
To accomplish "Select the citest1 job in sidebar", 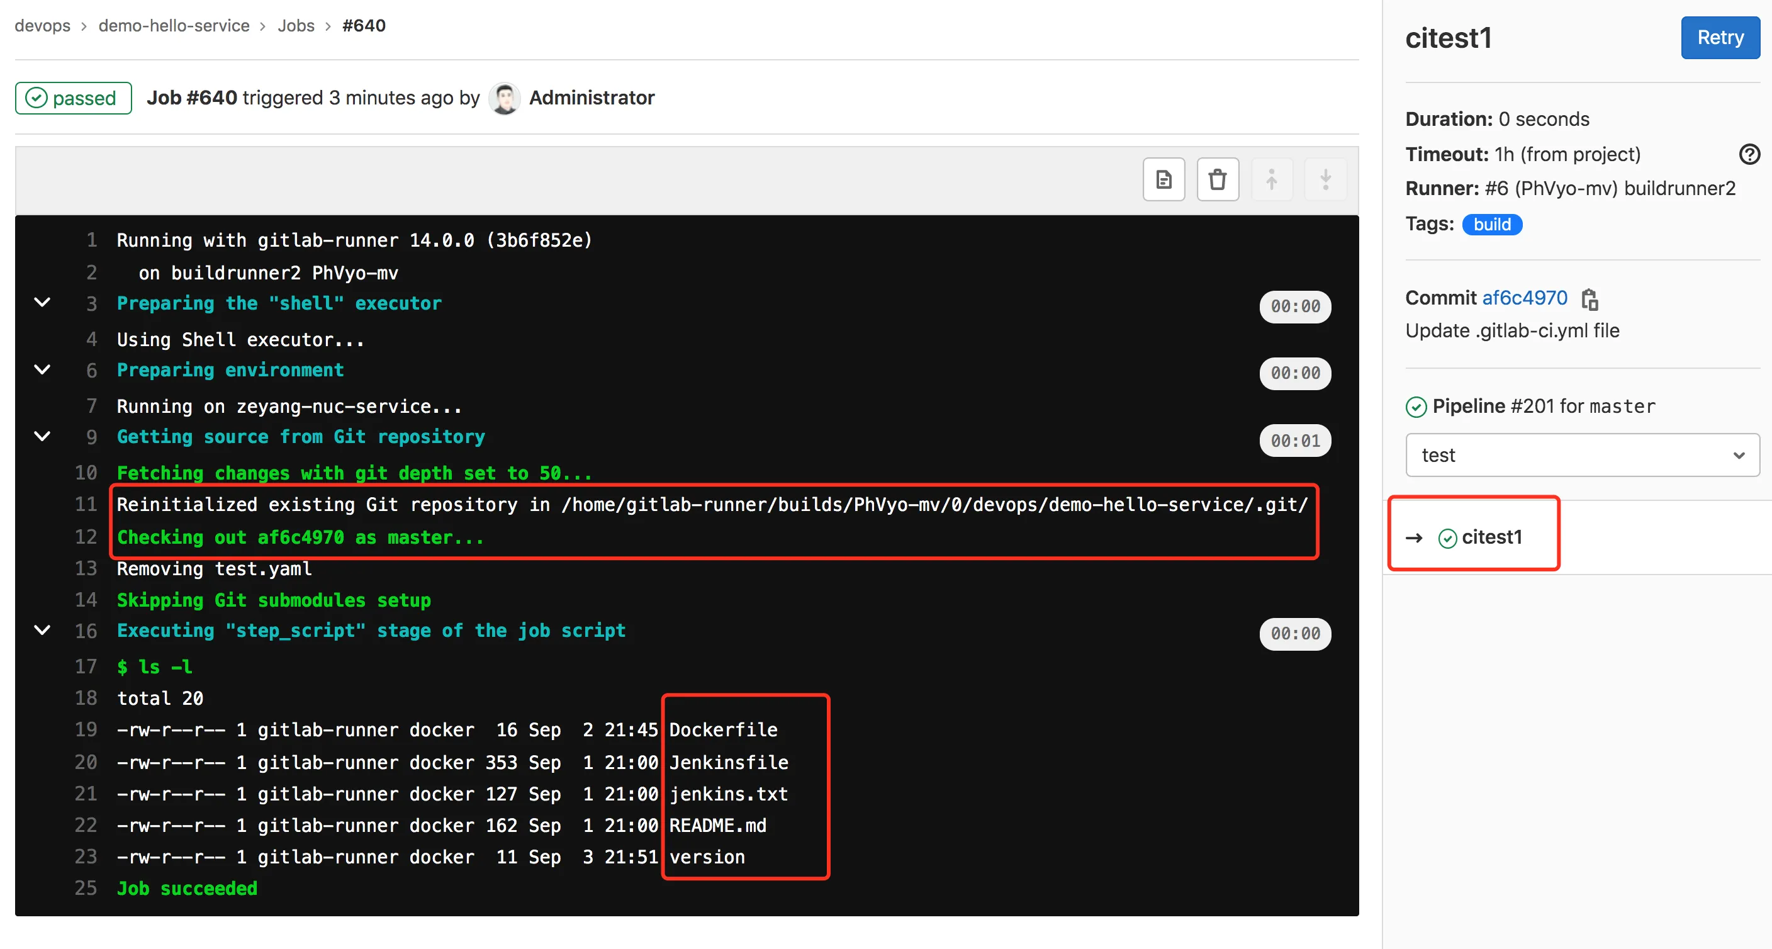I will coord(1491,537).
